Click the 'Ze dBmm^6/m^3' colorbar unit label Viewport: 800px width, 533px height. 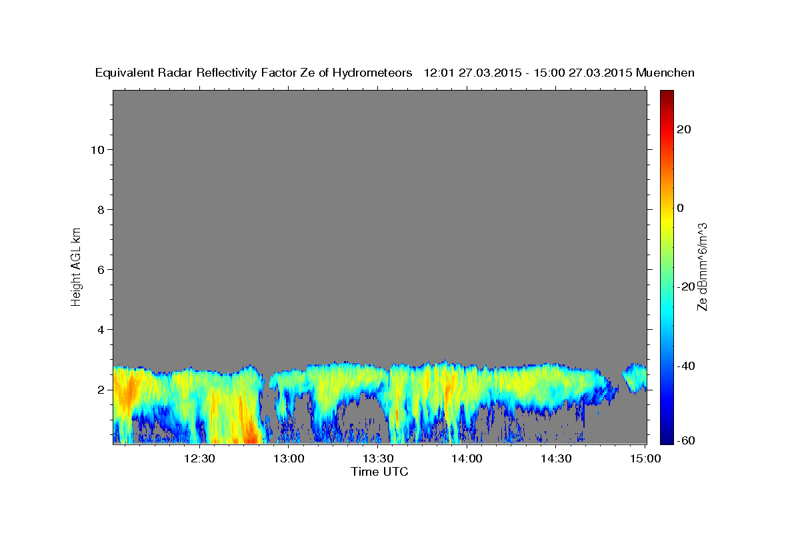coord(702,266)
